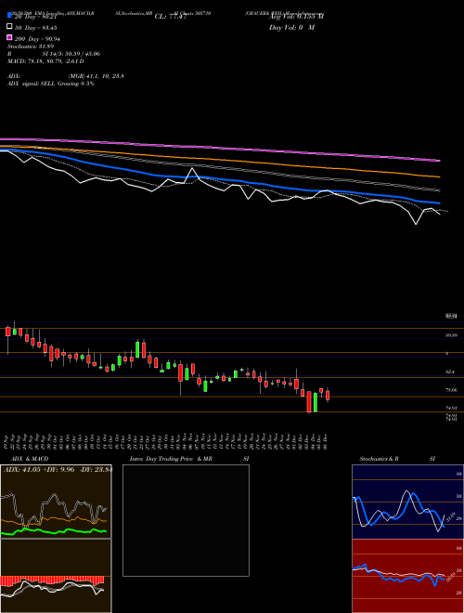Click the 82.4 price axis label

click(x=450, y=372)
